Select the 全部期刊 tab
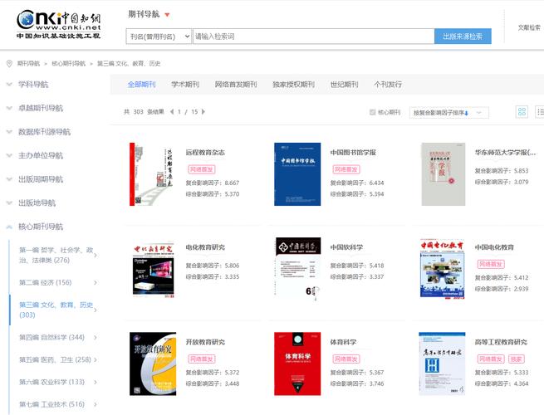This screenshot has height=415, width=544. 141,85
